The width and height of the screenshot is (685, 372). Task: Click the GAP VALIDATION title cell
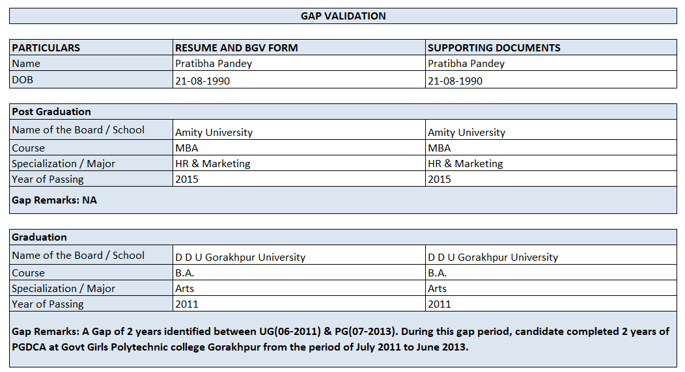tap(343, 16)
